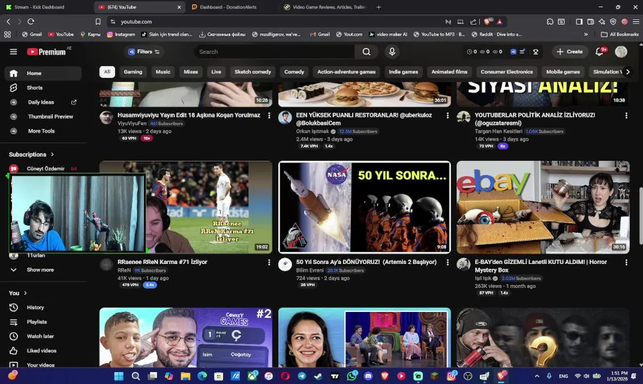Image resolution: width=643 pixels, height=384 pixels.
Task: Open WhatsApp from the taskbar
Action: point(351,376)
